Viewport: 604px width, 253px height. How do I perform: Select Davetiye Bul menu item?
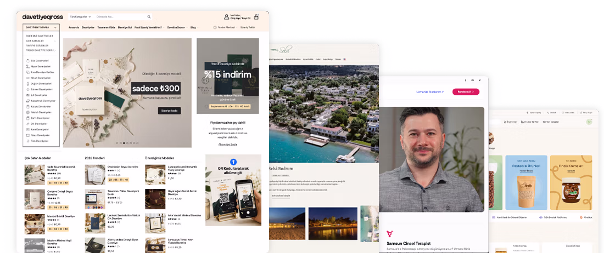click(125, 27)
